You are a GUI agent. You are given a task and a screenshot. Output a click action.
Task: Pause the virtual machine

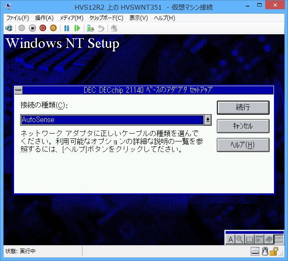67,28
